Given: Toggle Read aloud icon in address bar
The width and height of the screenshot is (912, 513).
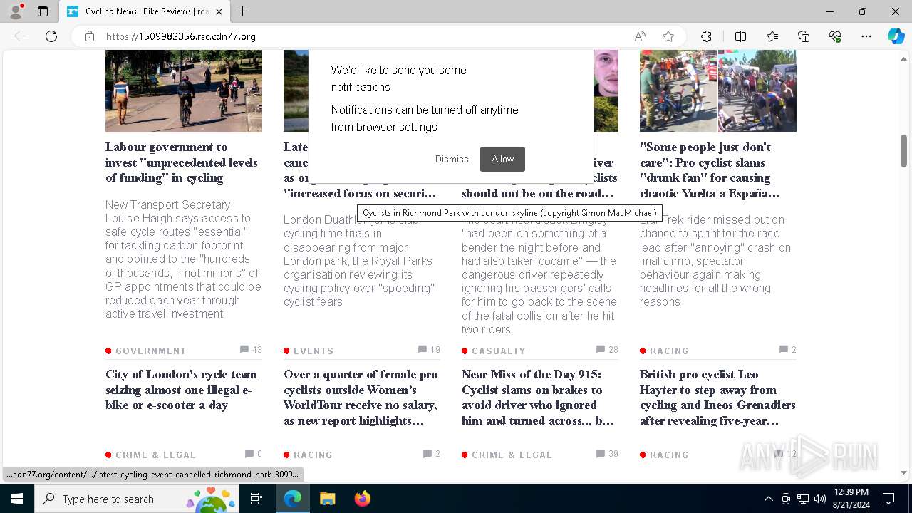Looking at the screenshot, I should 640,36.
